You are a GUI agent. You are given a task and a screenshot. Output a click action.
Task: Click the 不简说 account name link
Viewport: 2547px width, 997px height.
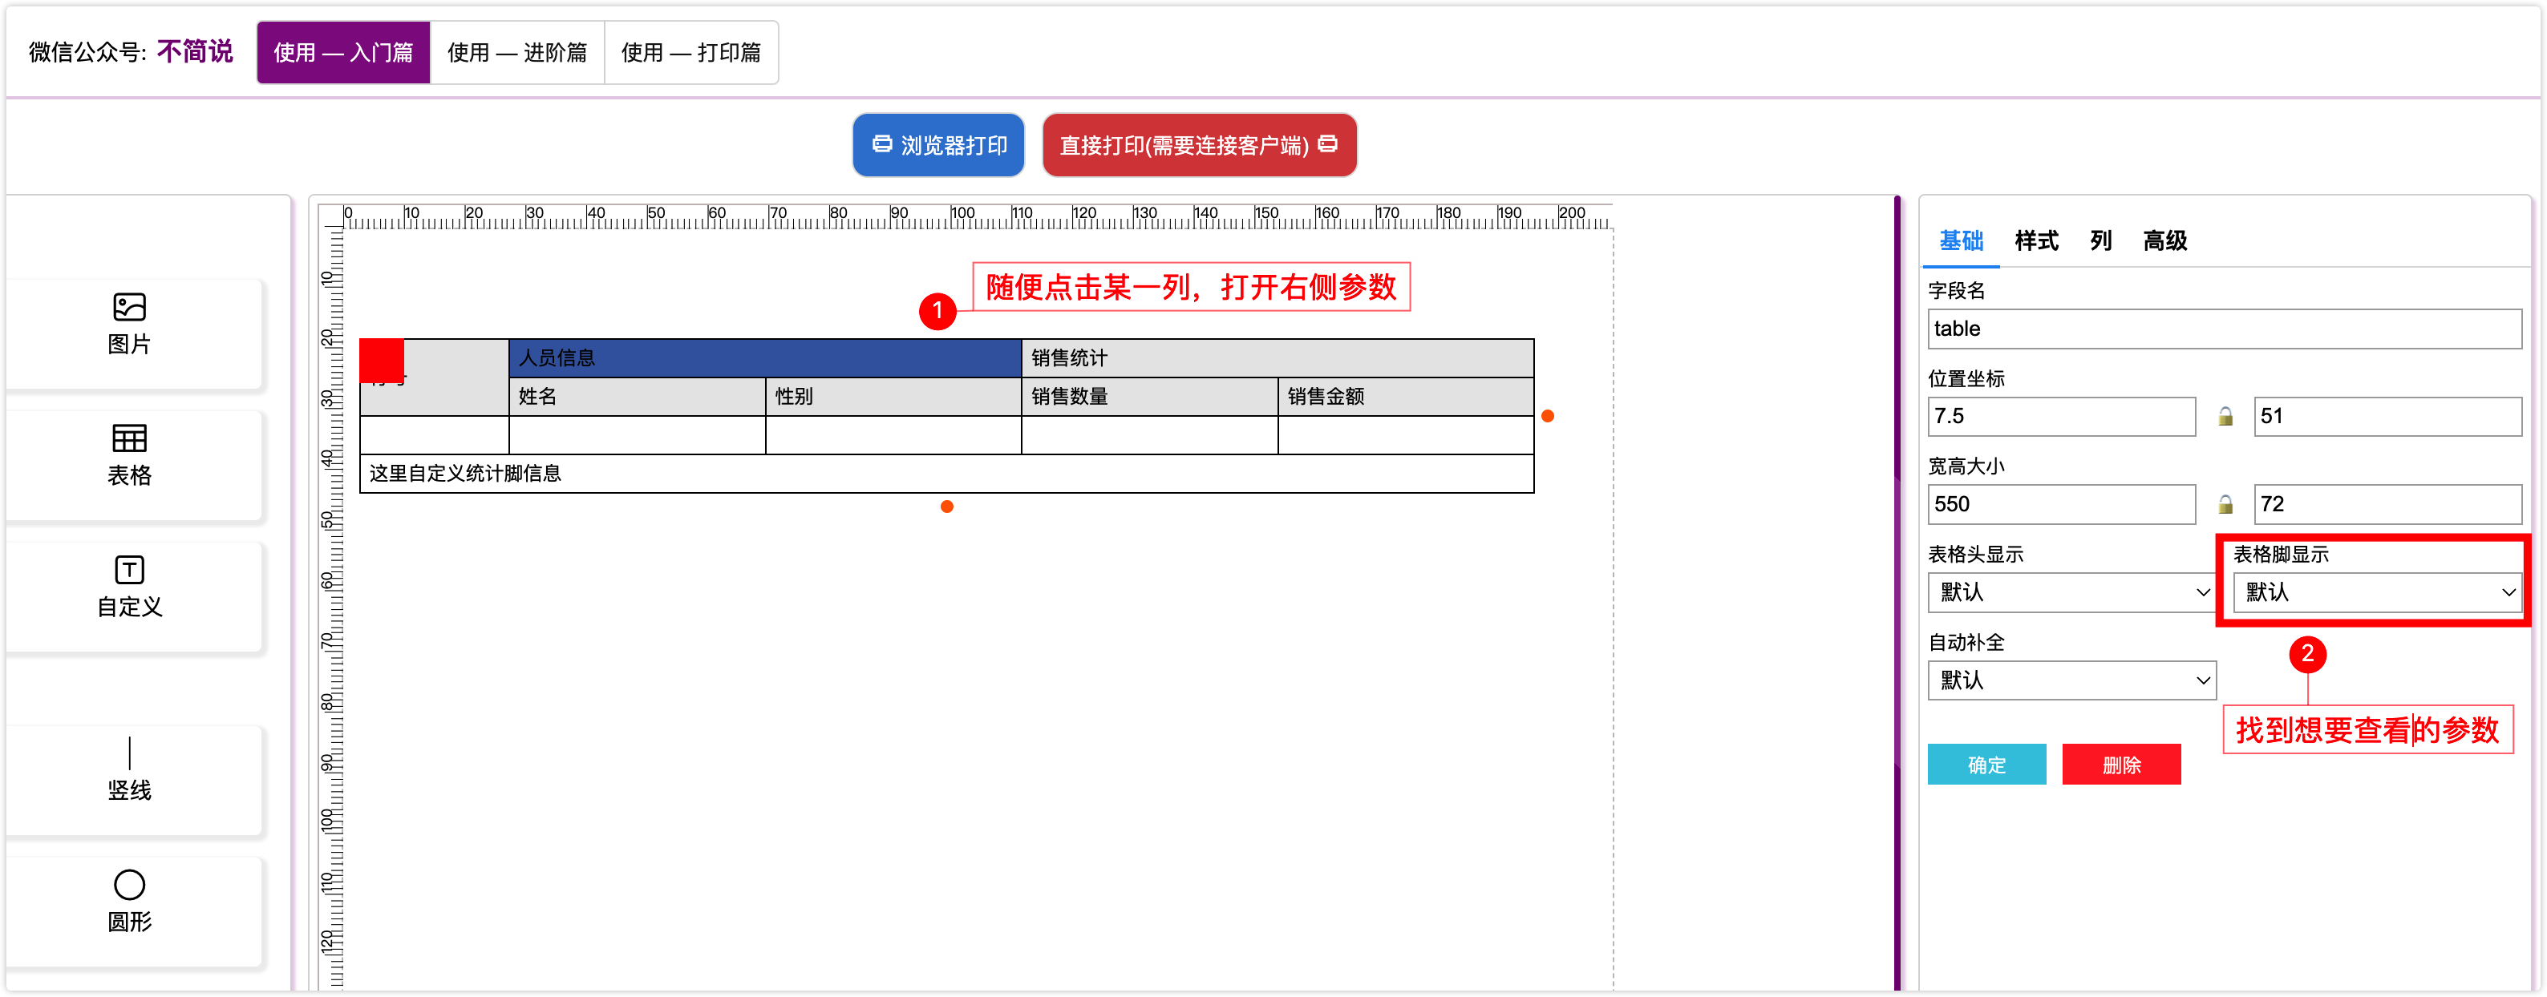point(195,51)
